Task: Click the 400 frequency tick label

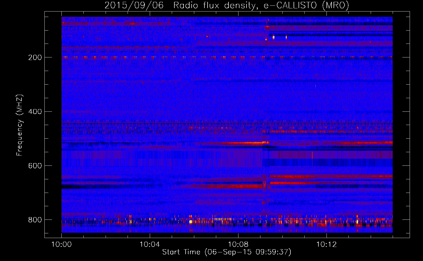Action: pyautogui.click(x=35, y=112)
